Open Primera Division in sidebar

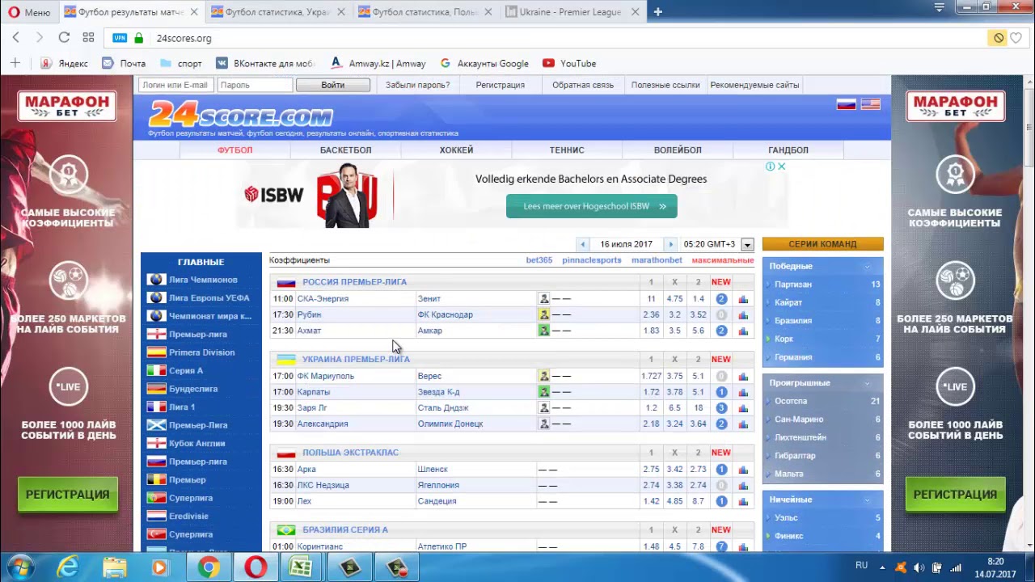pyautogui.click(x=202, y=352)
